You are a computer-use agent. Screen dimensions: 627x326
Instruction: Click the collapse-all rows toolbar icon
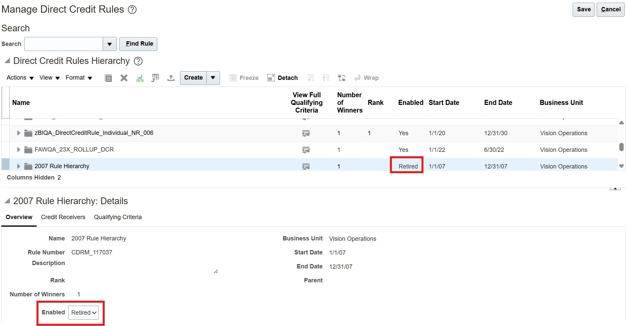pos(311,78)
